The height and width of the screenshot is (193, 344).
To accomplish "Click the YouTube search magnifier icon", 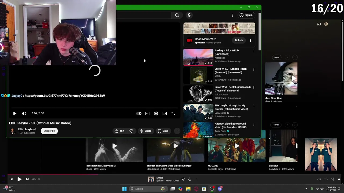I will click(177, 15).
